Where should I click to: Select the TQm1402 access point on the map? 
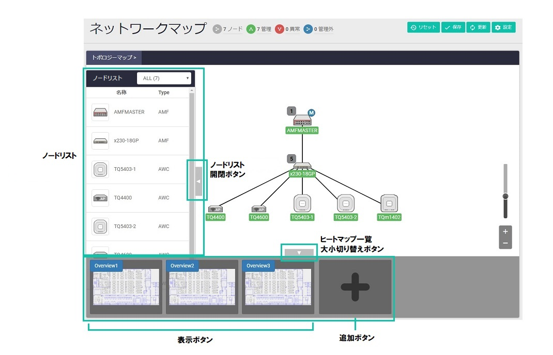389,203
